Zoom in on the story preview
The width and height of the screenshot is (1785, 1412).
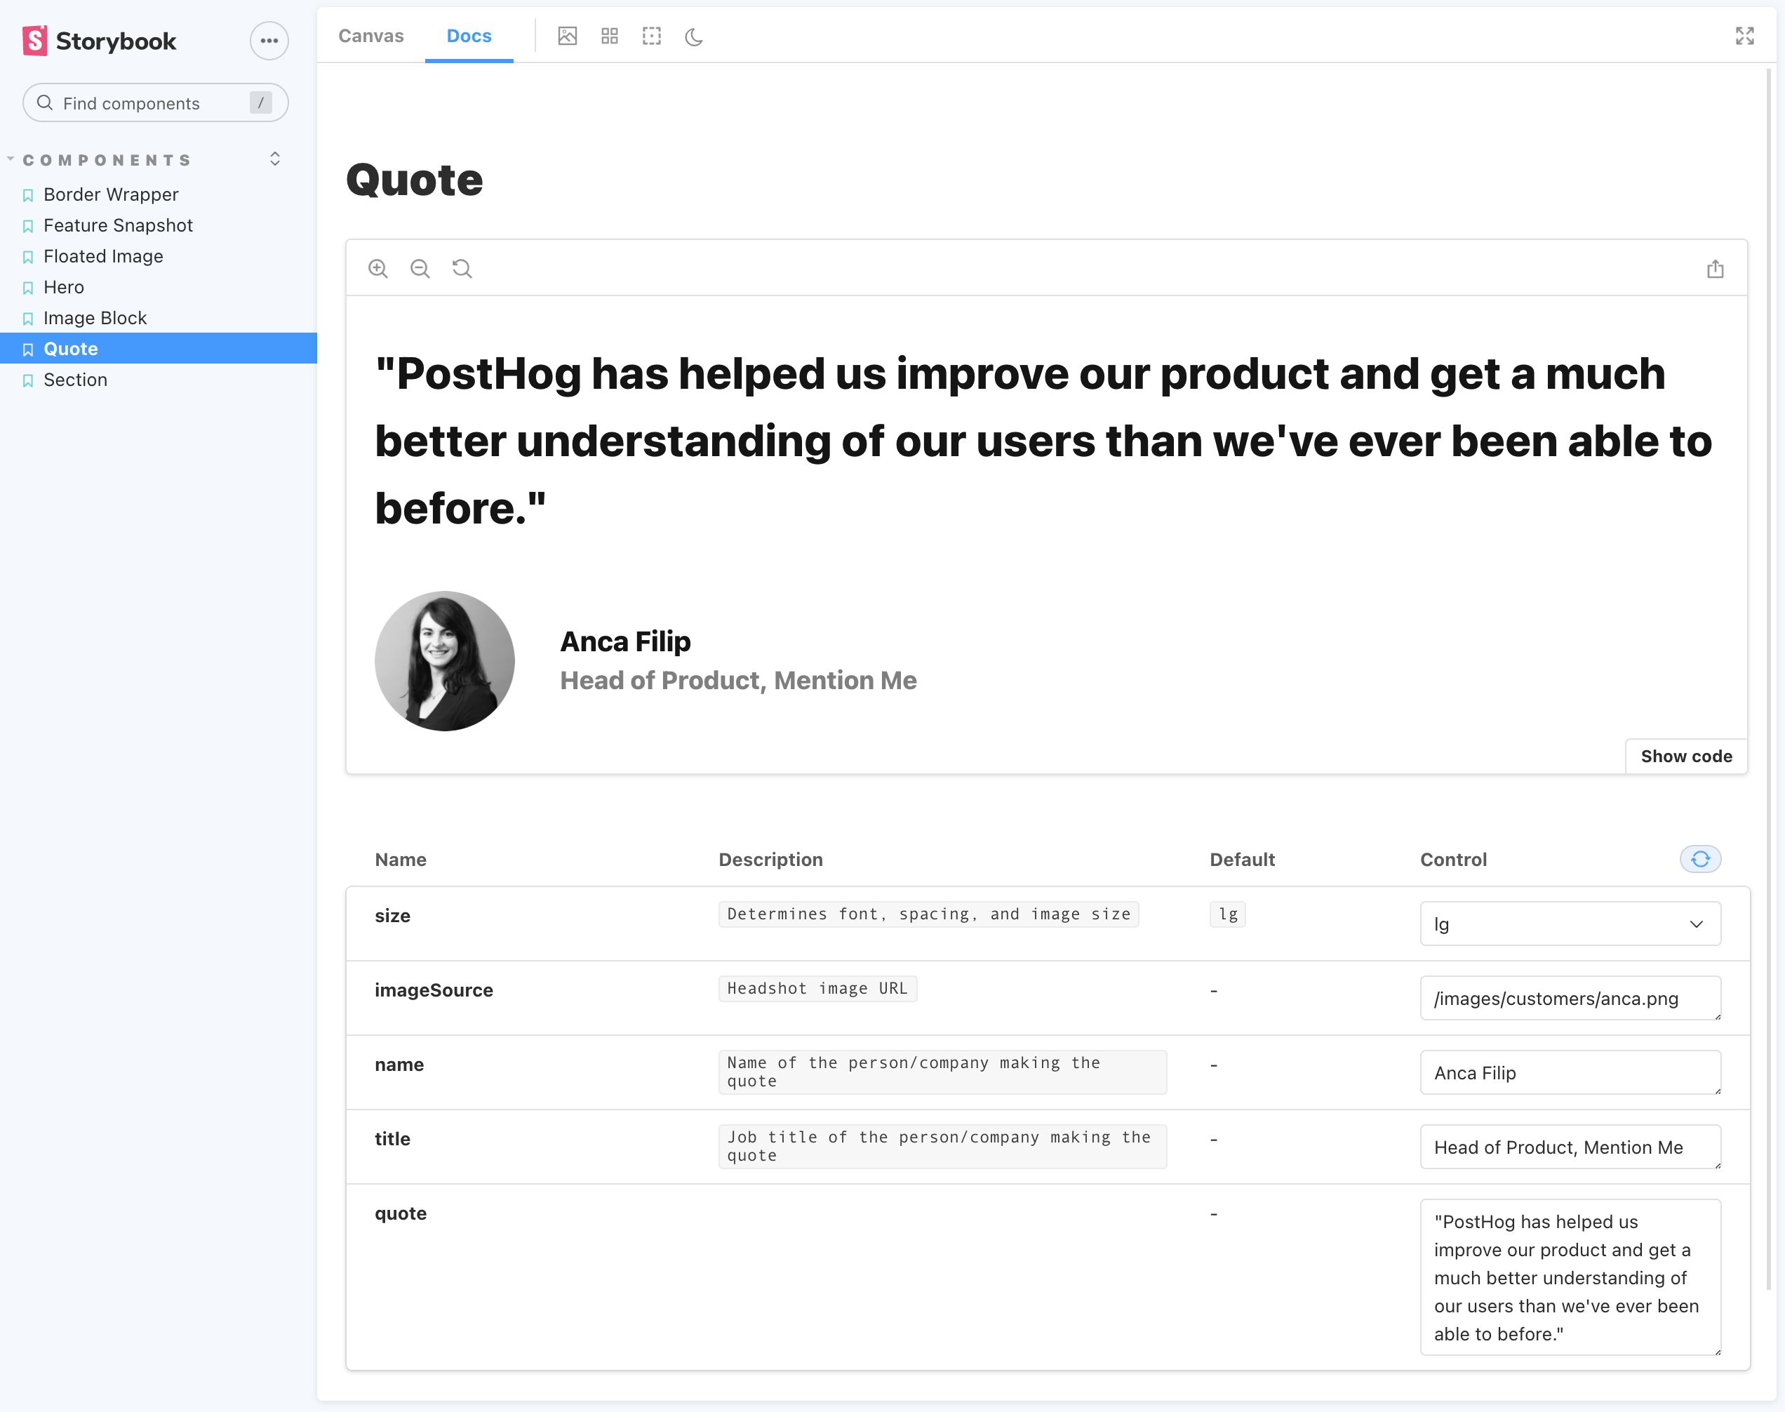pos(377,269)
